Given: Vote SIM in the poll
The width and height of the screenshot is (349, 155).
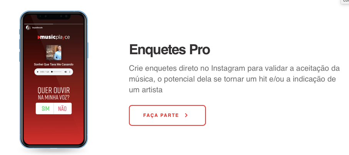Looking at the screenshot, I should point(45,108).
